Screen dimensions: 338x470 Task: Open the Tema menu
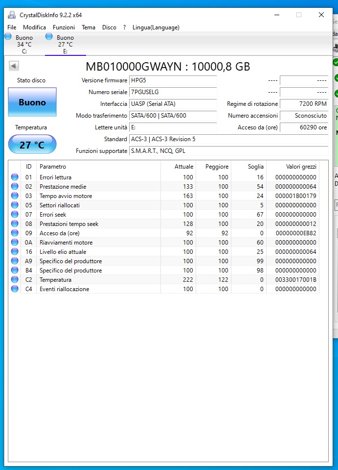tap(89, 27)
